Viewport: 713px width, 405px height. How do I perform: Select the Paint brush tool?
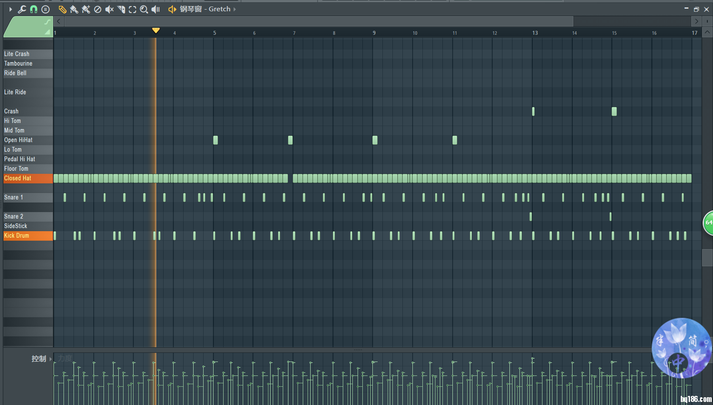tap(74, 9)
